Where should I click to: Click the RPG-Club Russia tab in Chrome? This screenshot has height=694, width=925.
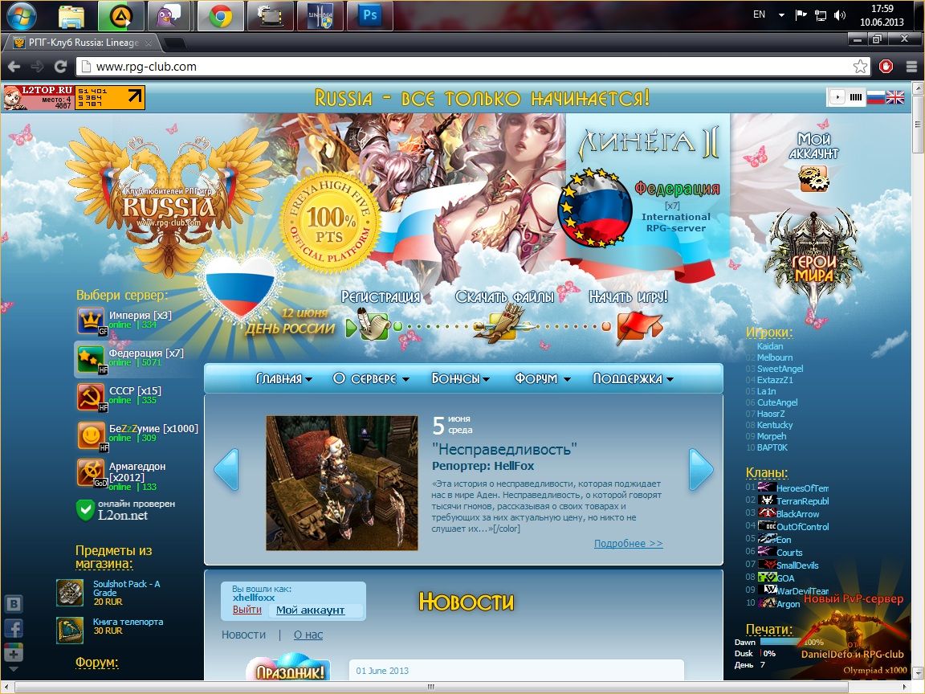[83, 43]
